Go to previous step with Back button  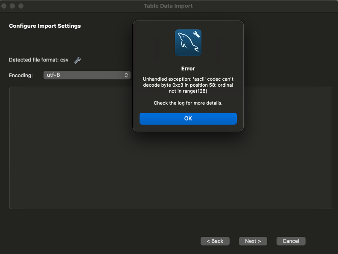pos(215,241)
